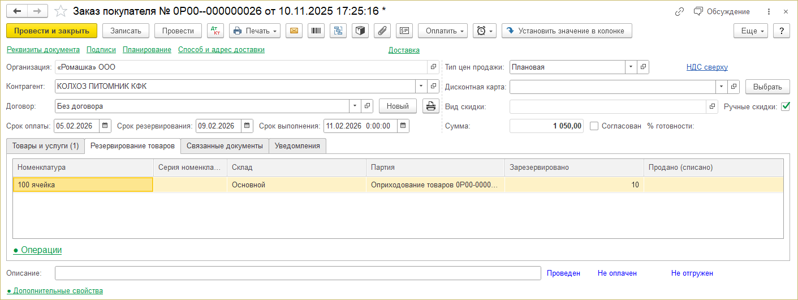
Task: Open the Подписи link
Action: pyautogui.click(x=101, y=50)
